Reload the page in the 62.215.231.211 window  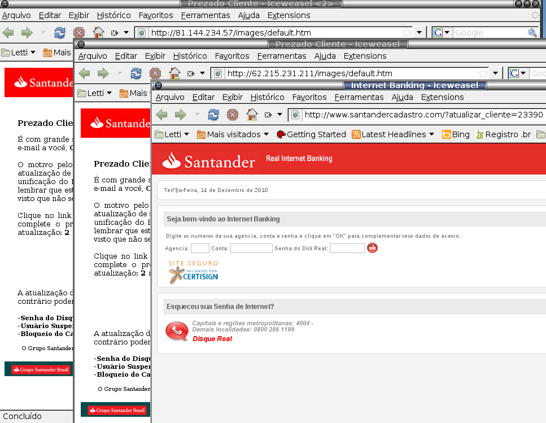136,73
